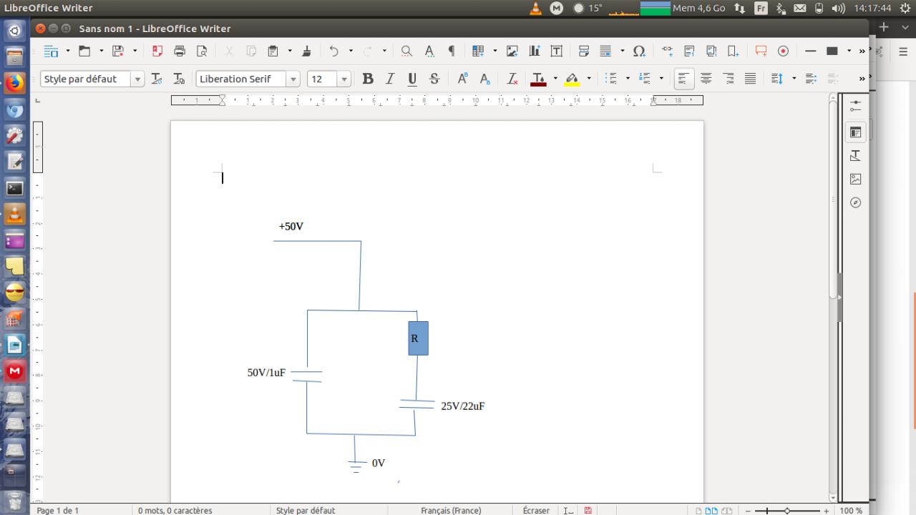Click the paragraph style name field
This screenshot has width=916, height=515.
[x=86, y=79]
